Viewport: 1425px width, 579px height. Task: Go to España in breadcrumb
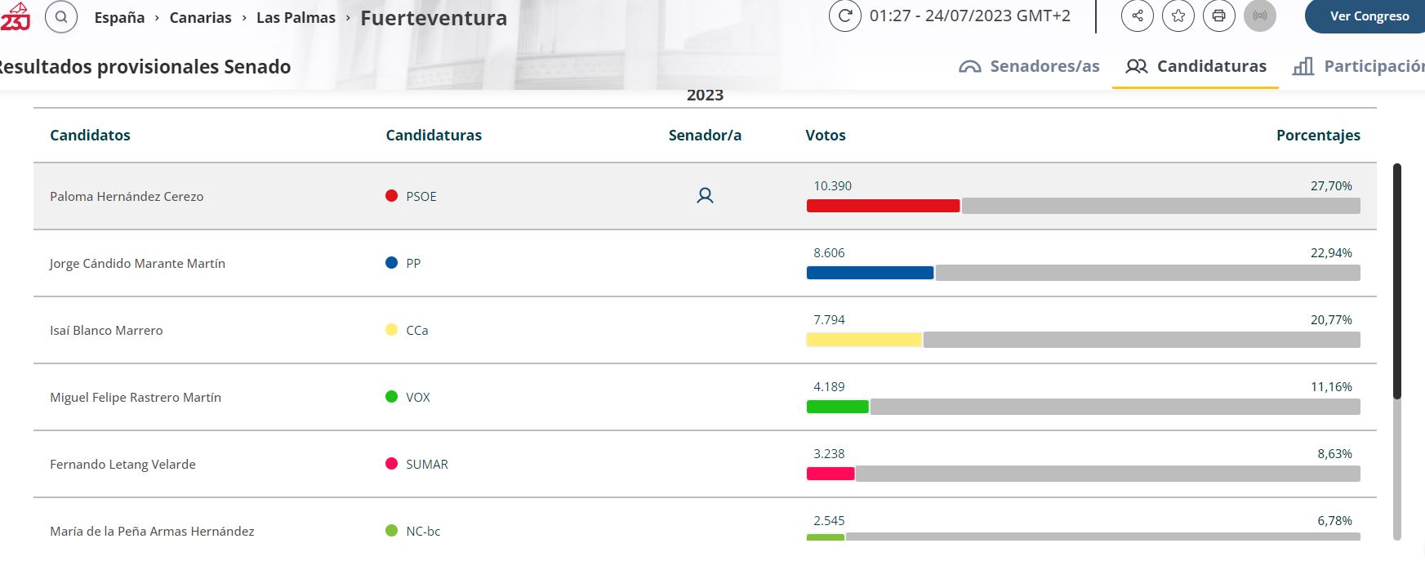119,17
